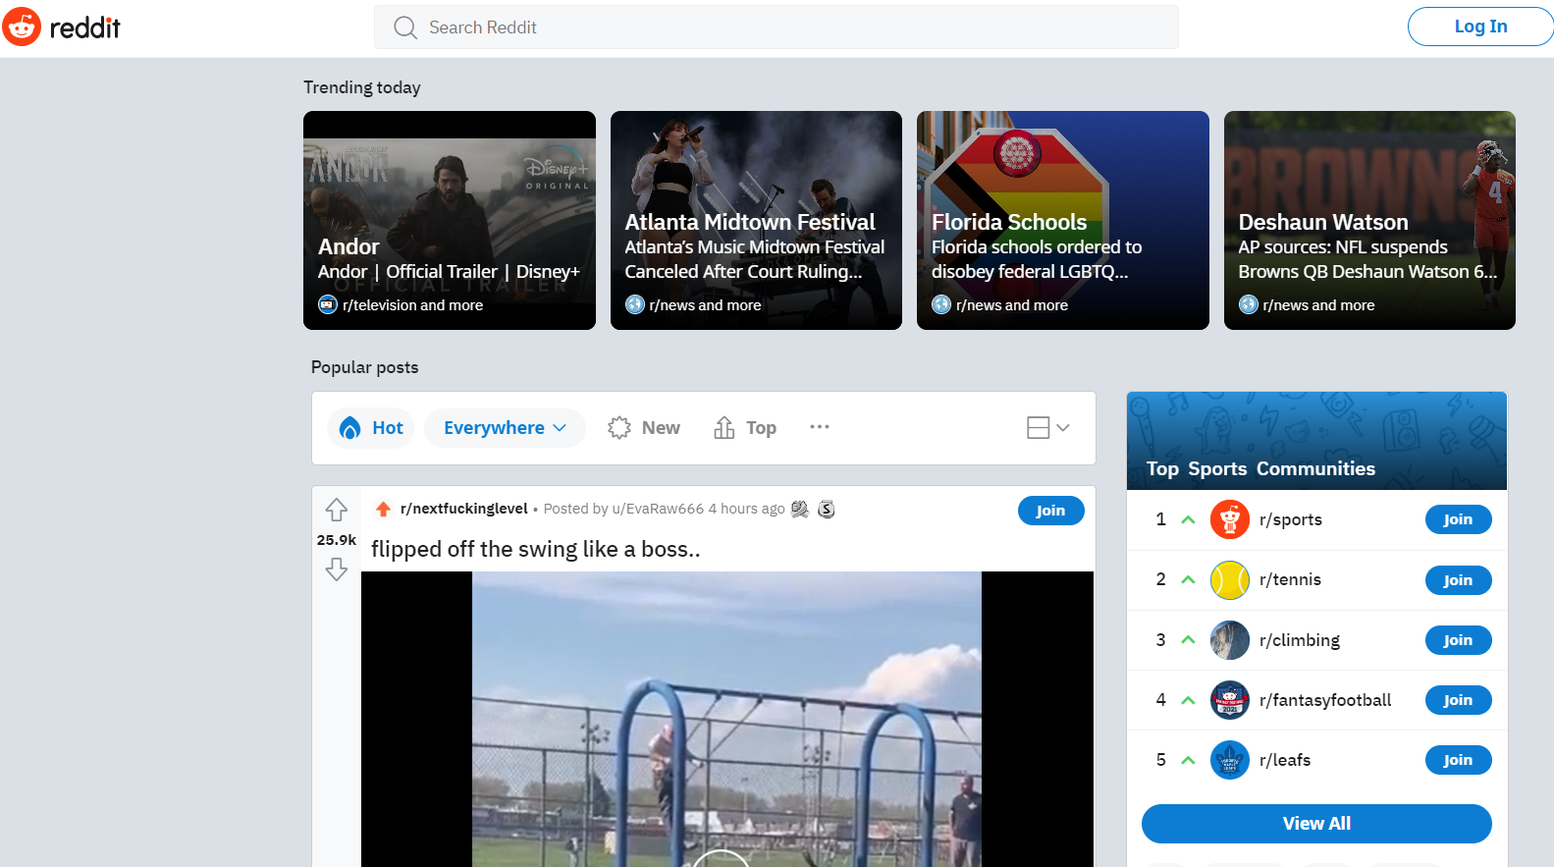Upvote the swing flip post

[337, 511]
